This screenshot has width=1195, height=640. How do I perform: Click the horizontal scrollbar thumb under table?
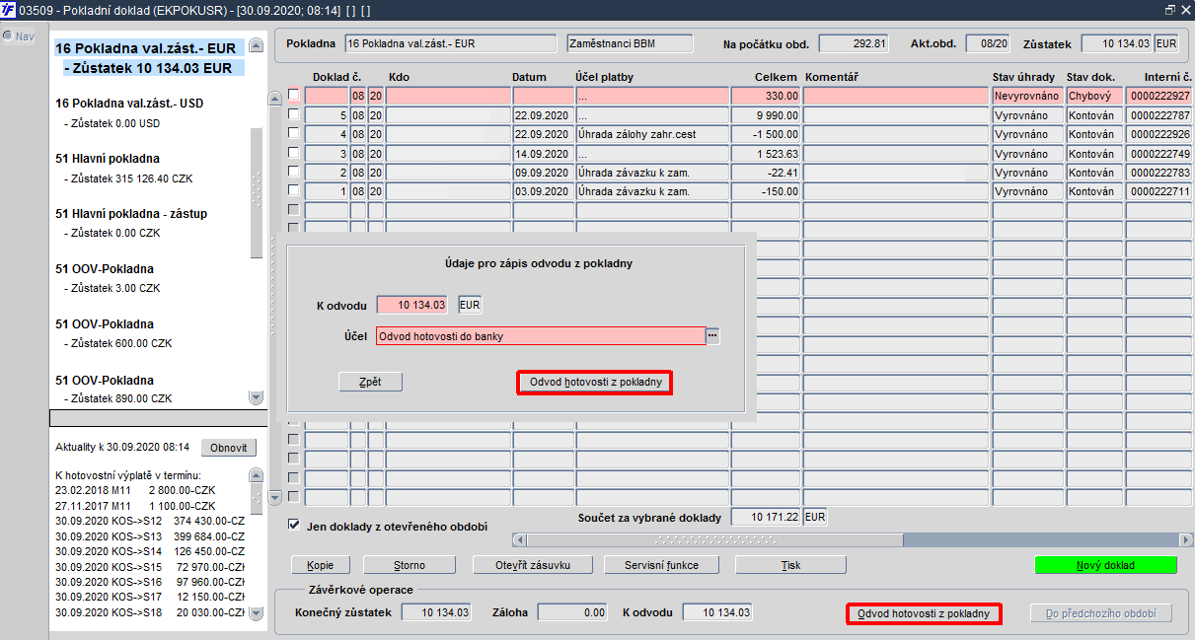(x=715, y=539)
